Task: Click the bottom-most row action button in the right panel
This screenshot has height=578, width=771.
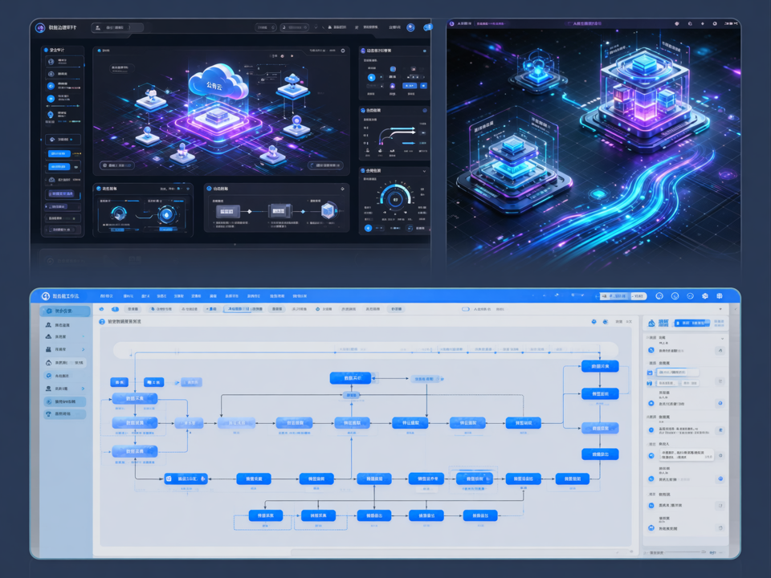Action: (x=720, y=528)
